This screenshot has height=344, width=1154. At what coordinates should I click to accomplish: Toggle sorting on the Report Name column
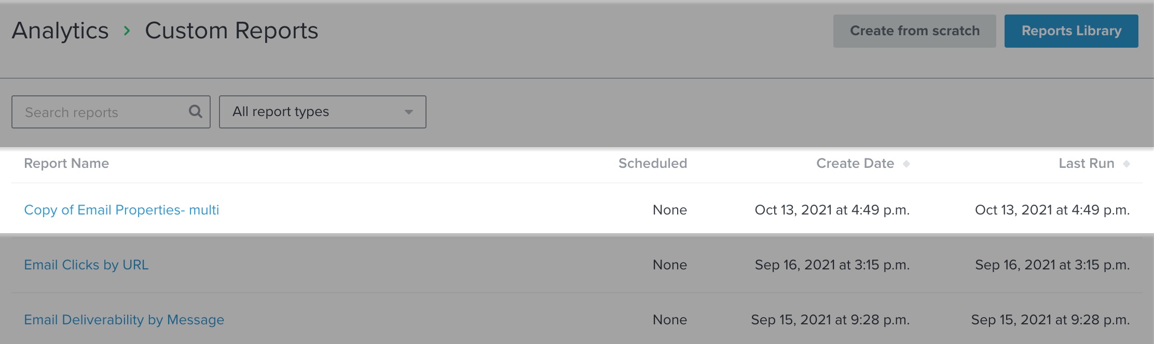coord(67,163)
